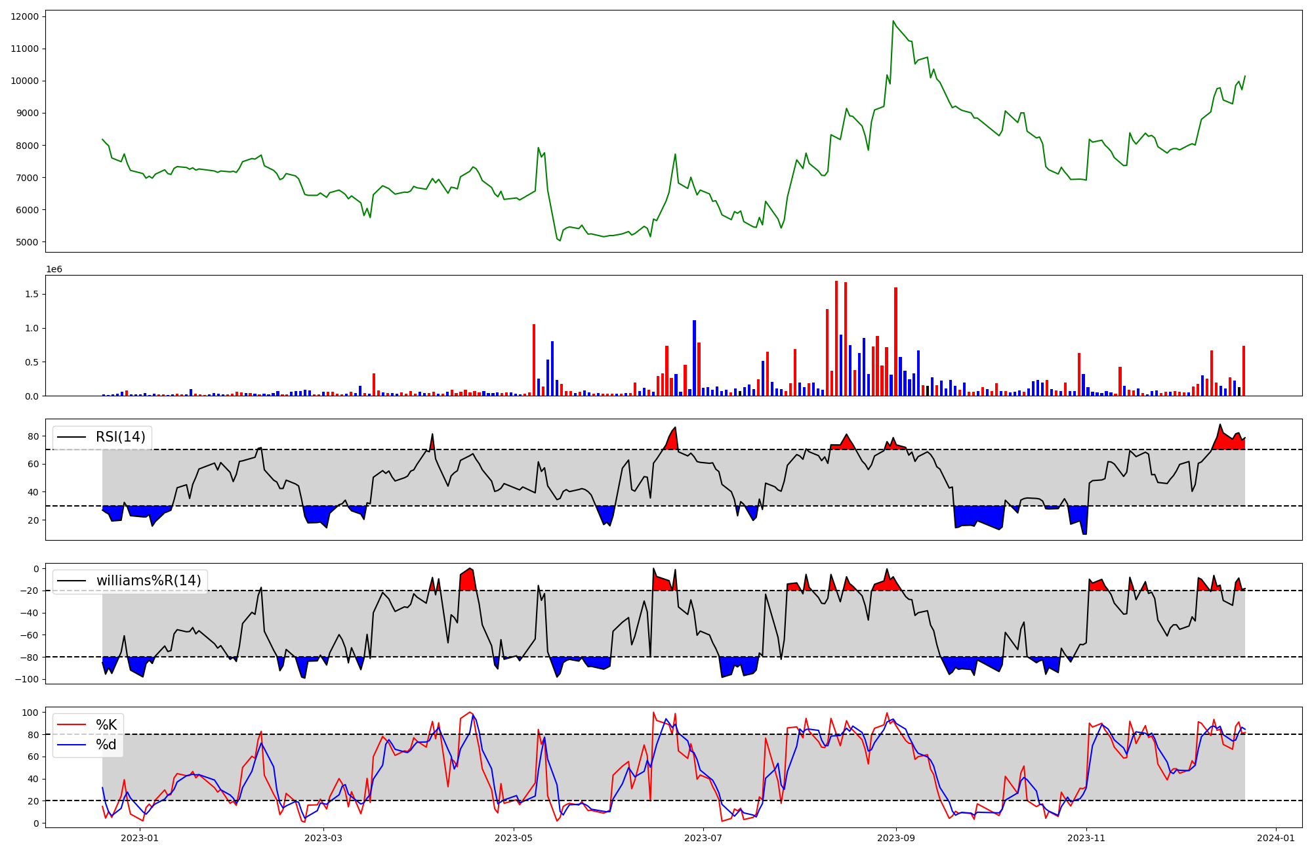The height and width of the screenshot is (853, 1312).
Task: Click the tallest blue volume bar
Action: pos(694,358)
